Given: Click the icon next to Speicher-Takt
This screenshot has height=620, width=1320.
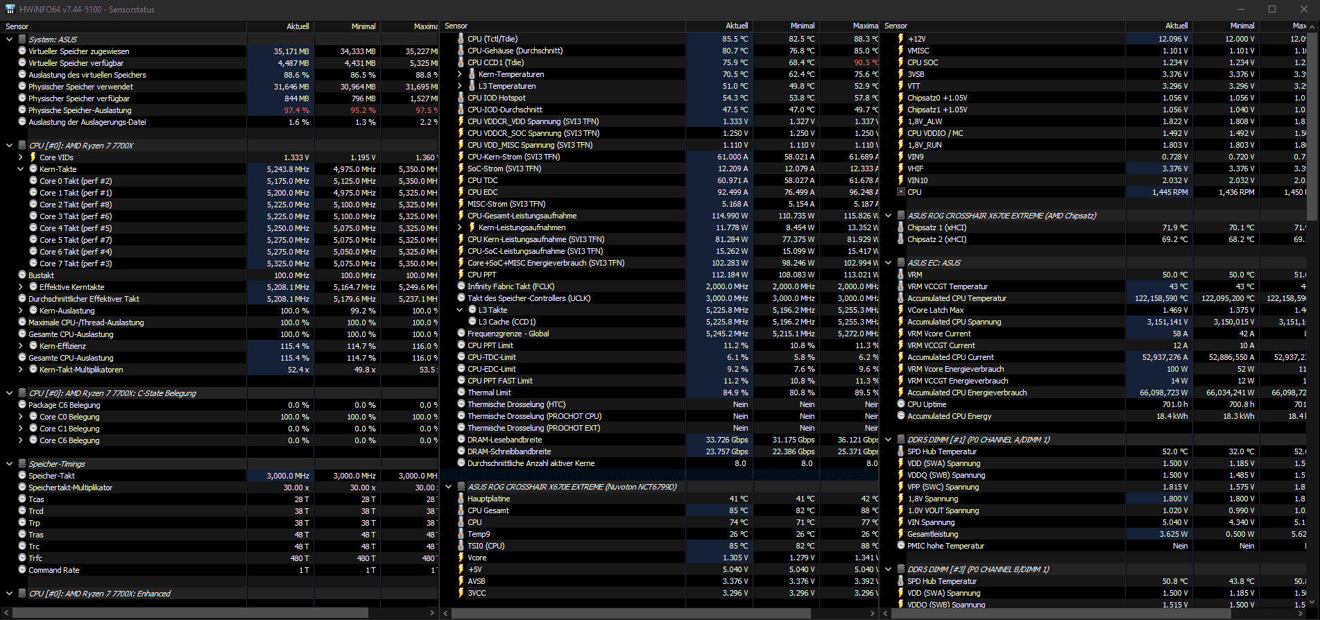Looking at the screenshot, I should 22,476.
